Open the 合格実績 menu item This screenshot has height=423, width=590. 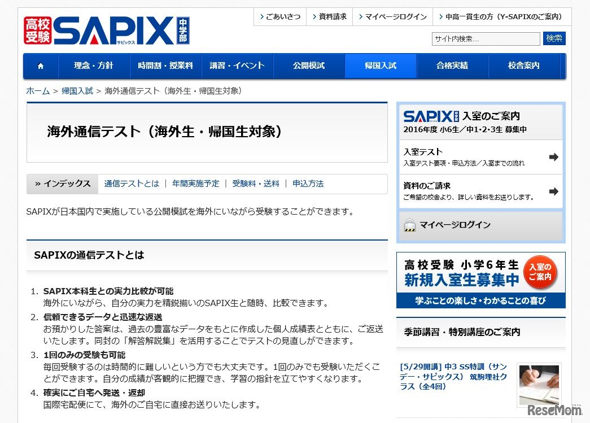(453, 66)
